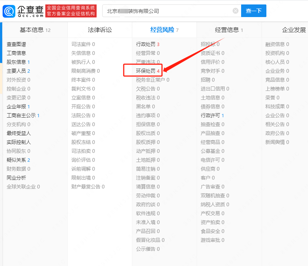Click 变更记录 0

coord(19,98)
